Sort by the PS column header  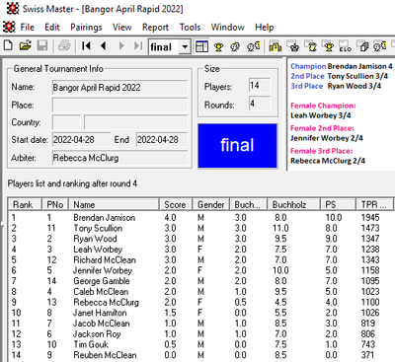pyautogui.click(x=338, y=204)
